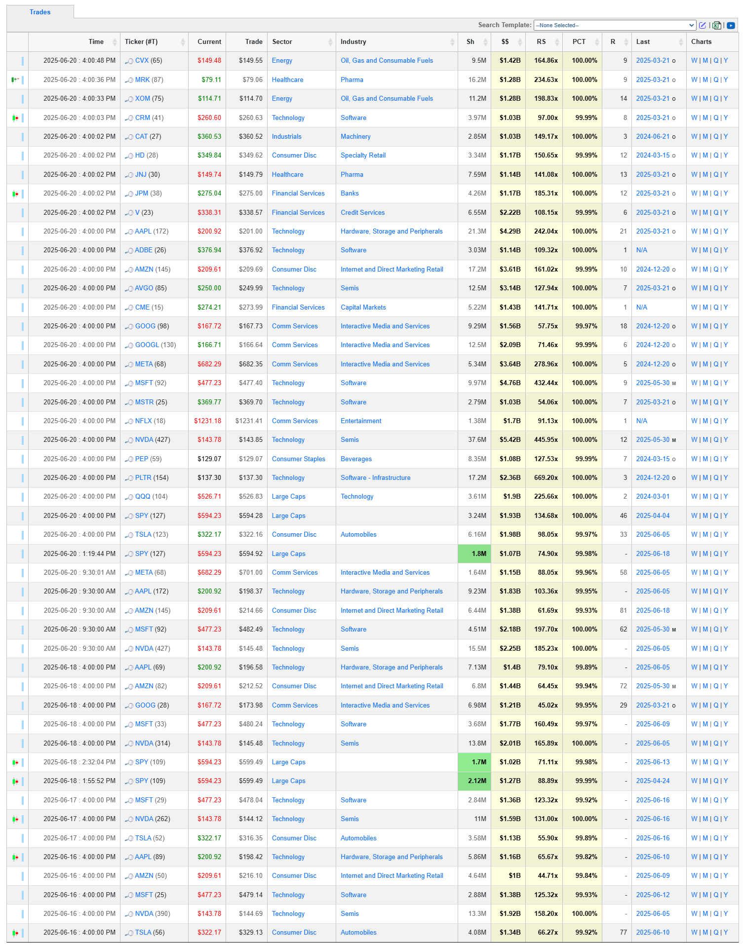Image resolution: width=743 pixels, height=946 pixels.
Task: Click the edit search template pencil icon
Action: 703,25
